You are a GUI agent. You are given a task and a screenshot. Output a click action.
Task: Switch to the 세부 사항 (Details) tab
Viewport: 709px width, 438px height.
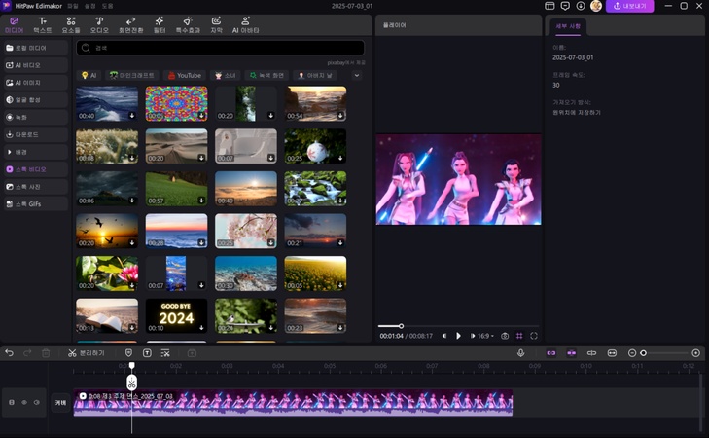(568, 26)
